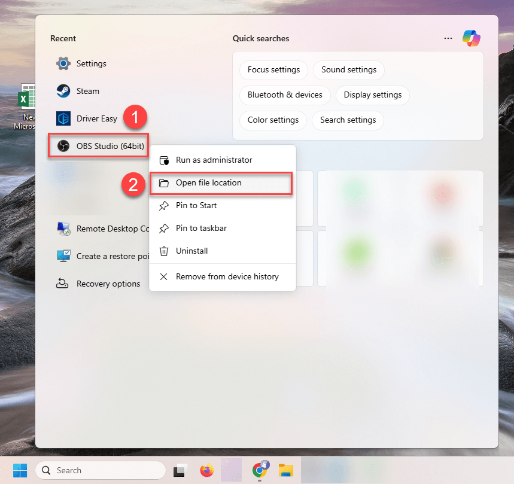Click the Driver Easy app icon
The height and width of the screenshot is (484, 514).
point(63,118)
